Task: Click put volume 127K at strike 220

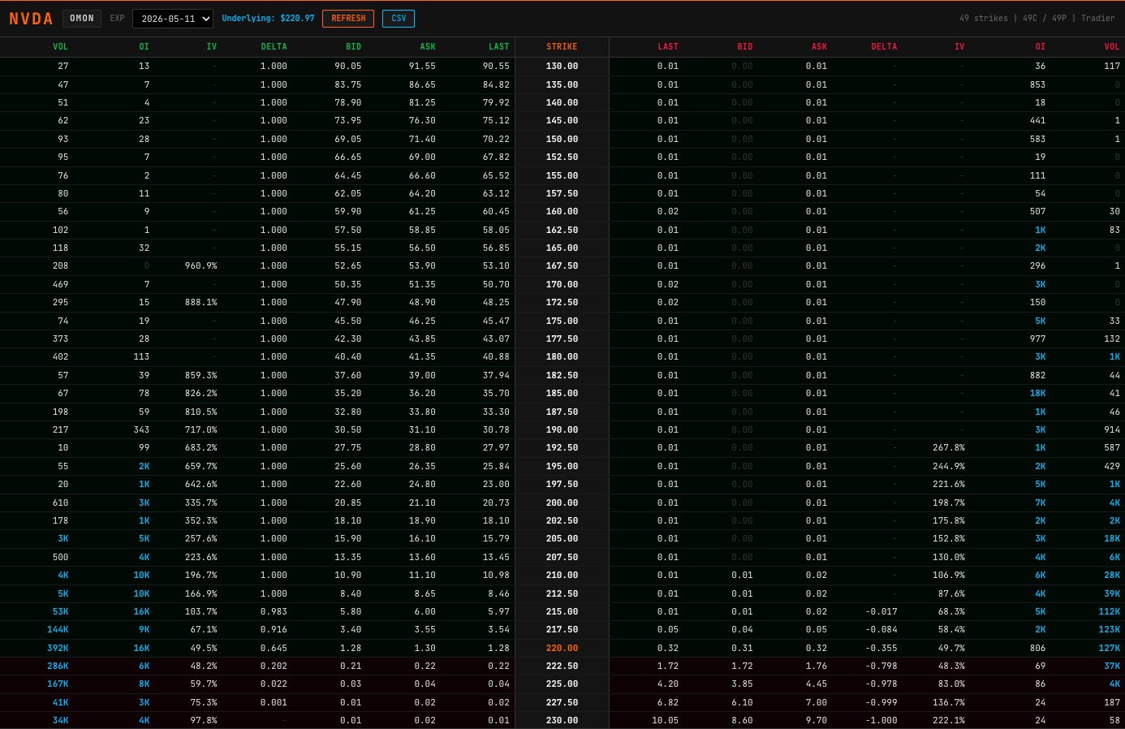Action: pyautogui.click(x=1109, y=648)
